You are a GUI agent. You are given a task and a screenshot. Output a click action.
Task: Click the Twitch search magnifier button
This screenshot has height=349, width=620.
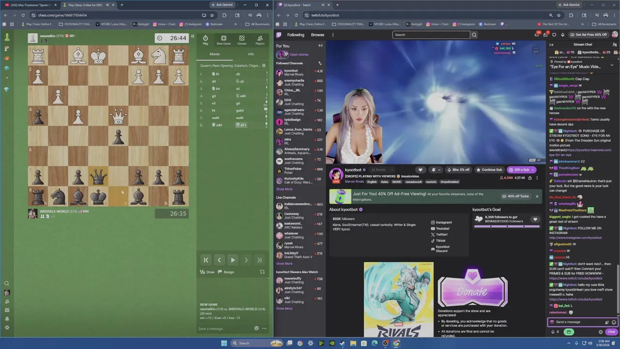(474, 35)
